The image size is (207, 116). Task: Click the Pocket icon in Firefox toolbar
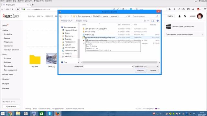[x=188, y=9]
